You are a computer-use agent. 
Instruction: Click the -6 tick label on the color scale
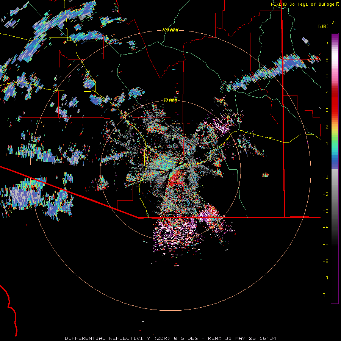coord(325,261)
